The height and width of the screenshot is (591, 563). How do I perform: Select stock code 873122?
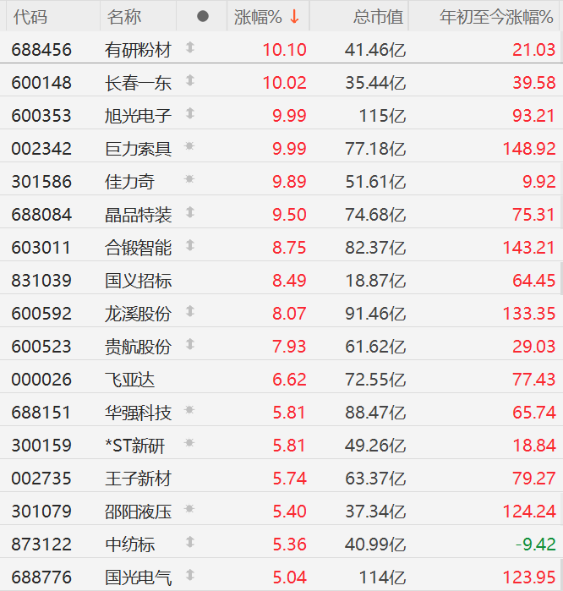41,544
